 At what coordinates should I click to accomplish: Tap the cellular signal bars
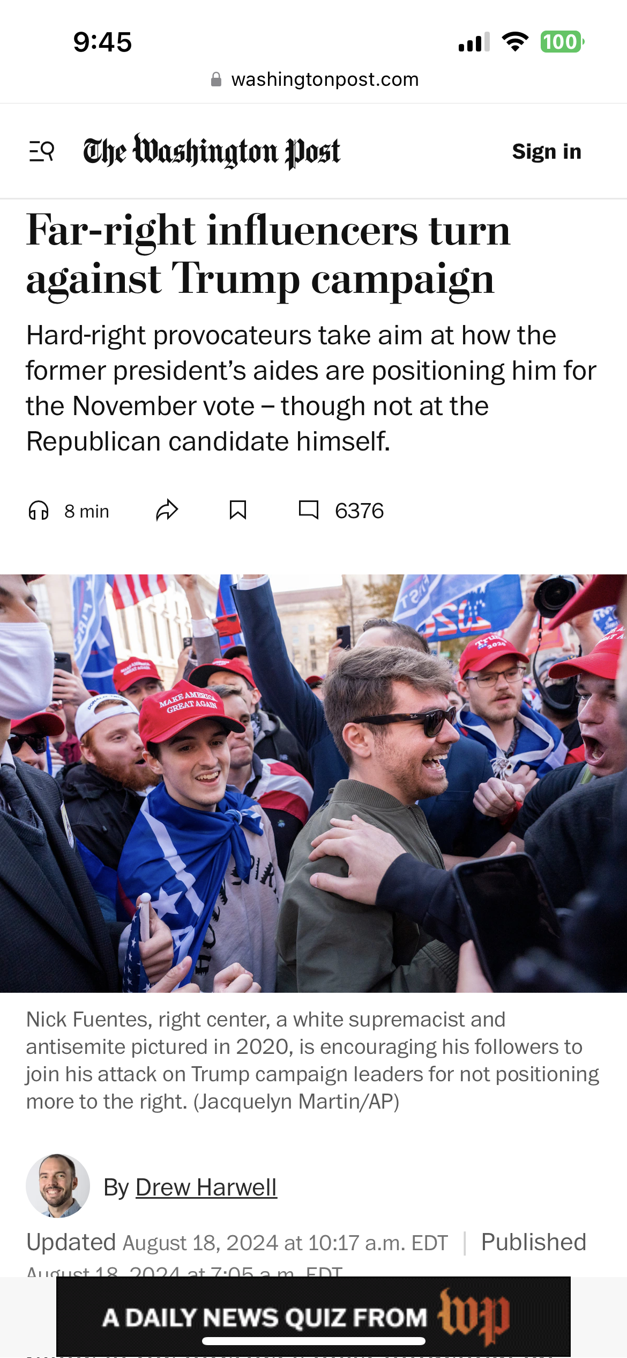coord(474,42)
